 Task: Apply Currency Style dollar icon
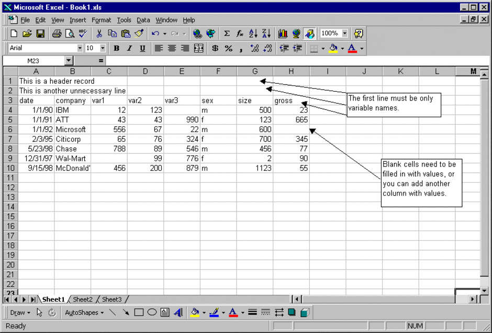pos(215,48)
